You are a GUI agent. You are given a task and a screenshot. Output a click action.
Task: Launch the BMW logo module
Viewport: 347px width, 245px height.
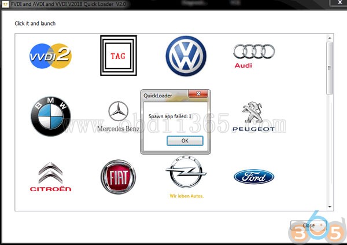(51, 116)
